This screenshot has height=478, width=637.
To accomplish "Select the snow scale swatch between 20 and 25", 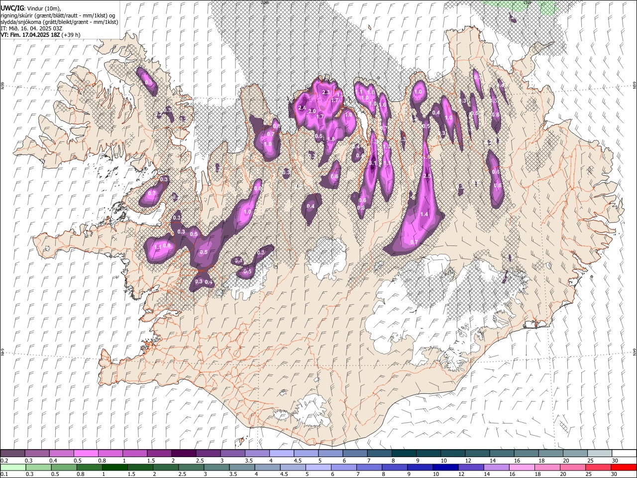I will pyautogui.click(x=575, y=453).
